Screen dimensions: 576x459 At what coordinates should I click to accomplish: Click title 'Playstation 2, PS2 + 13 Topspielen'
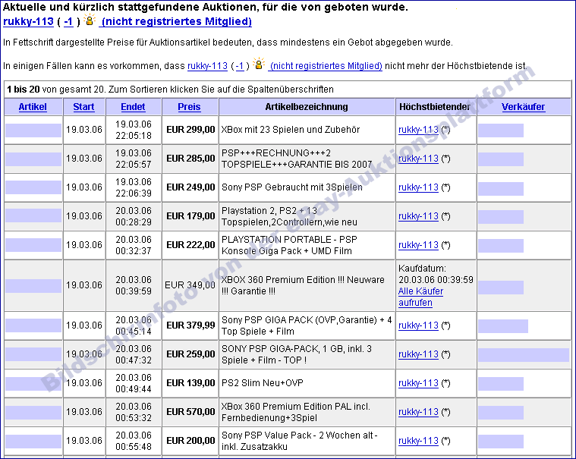point(289,216)
